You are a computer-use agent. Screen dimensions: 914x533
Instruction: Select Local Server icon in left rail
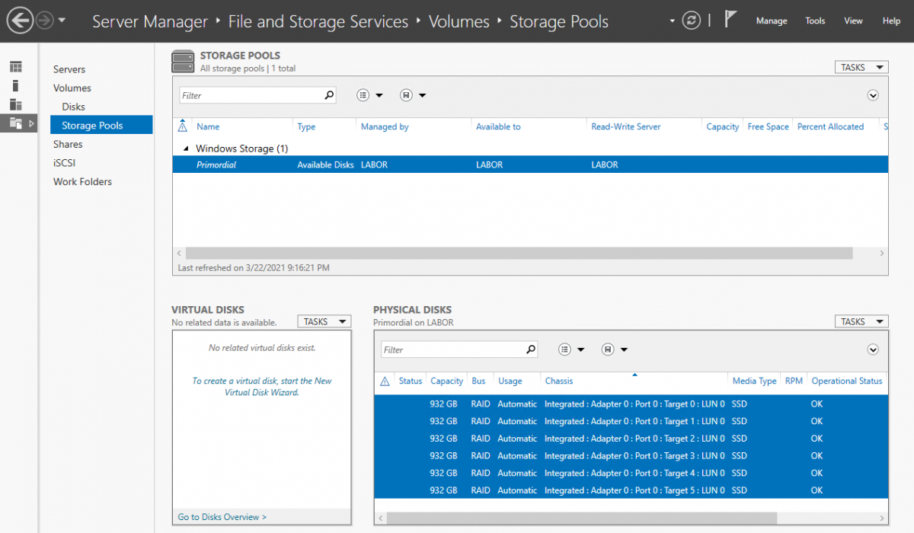pyautogui.click(x=16, y=86)
